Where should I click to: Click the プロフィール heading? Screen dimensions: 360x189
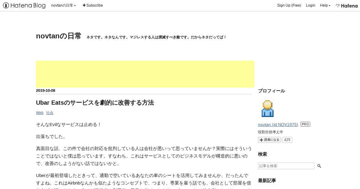click(x=271, y=91)
